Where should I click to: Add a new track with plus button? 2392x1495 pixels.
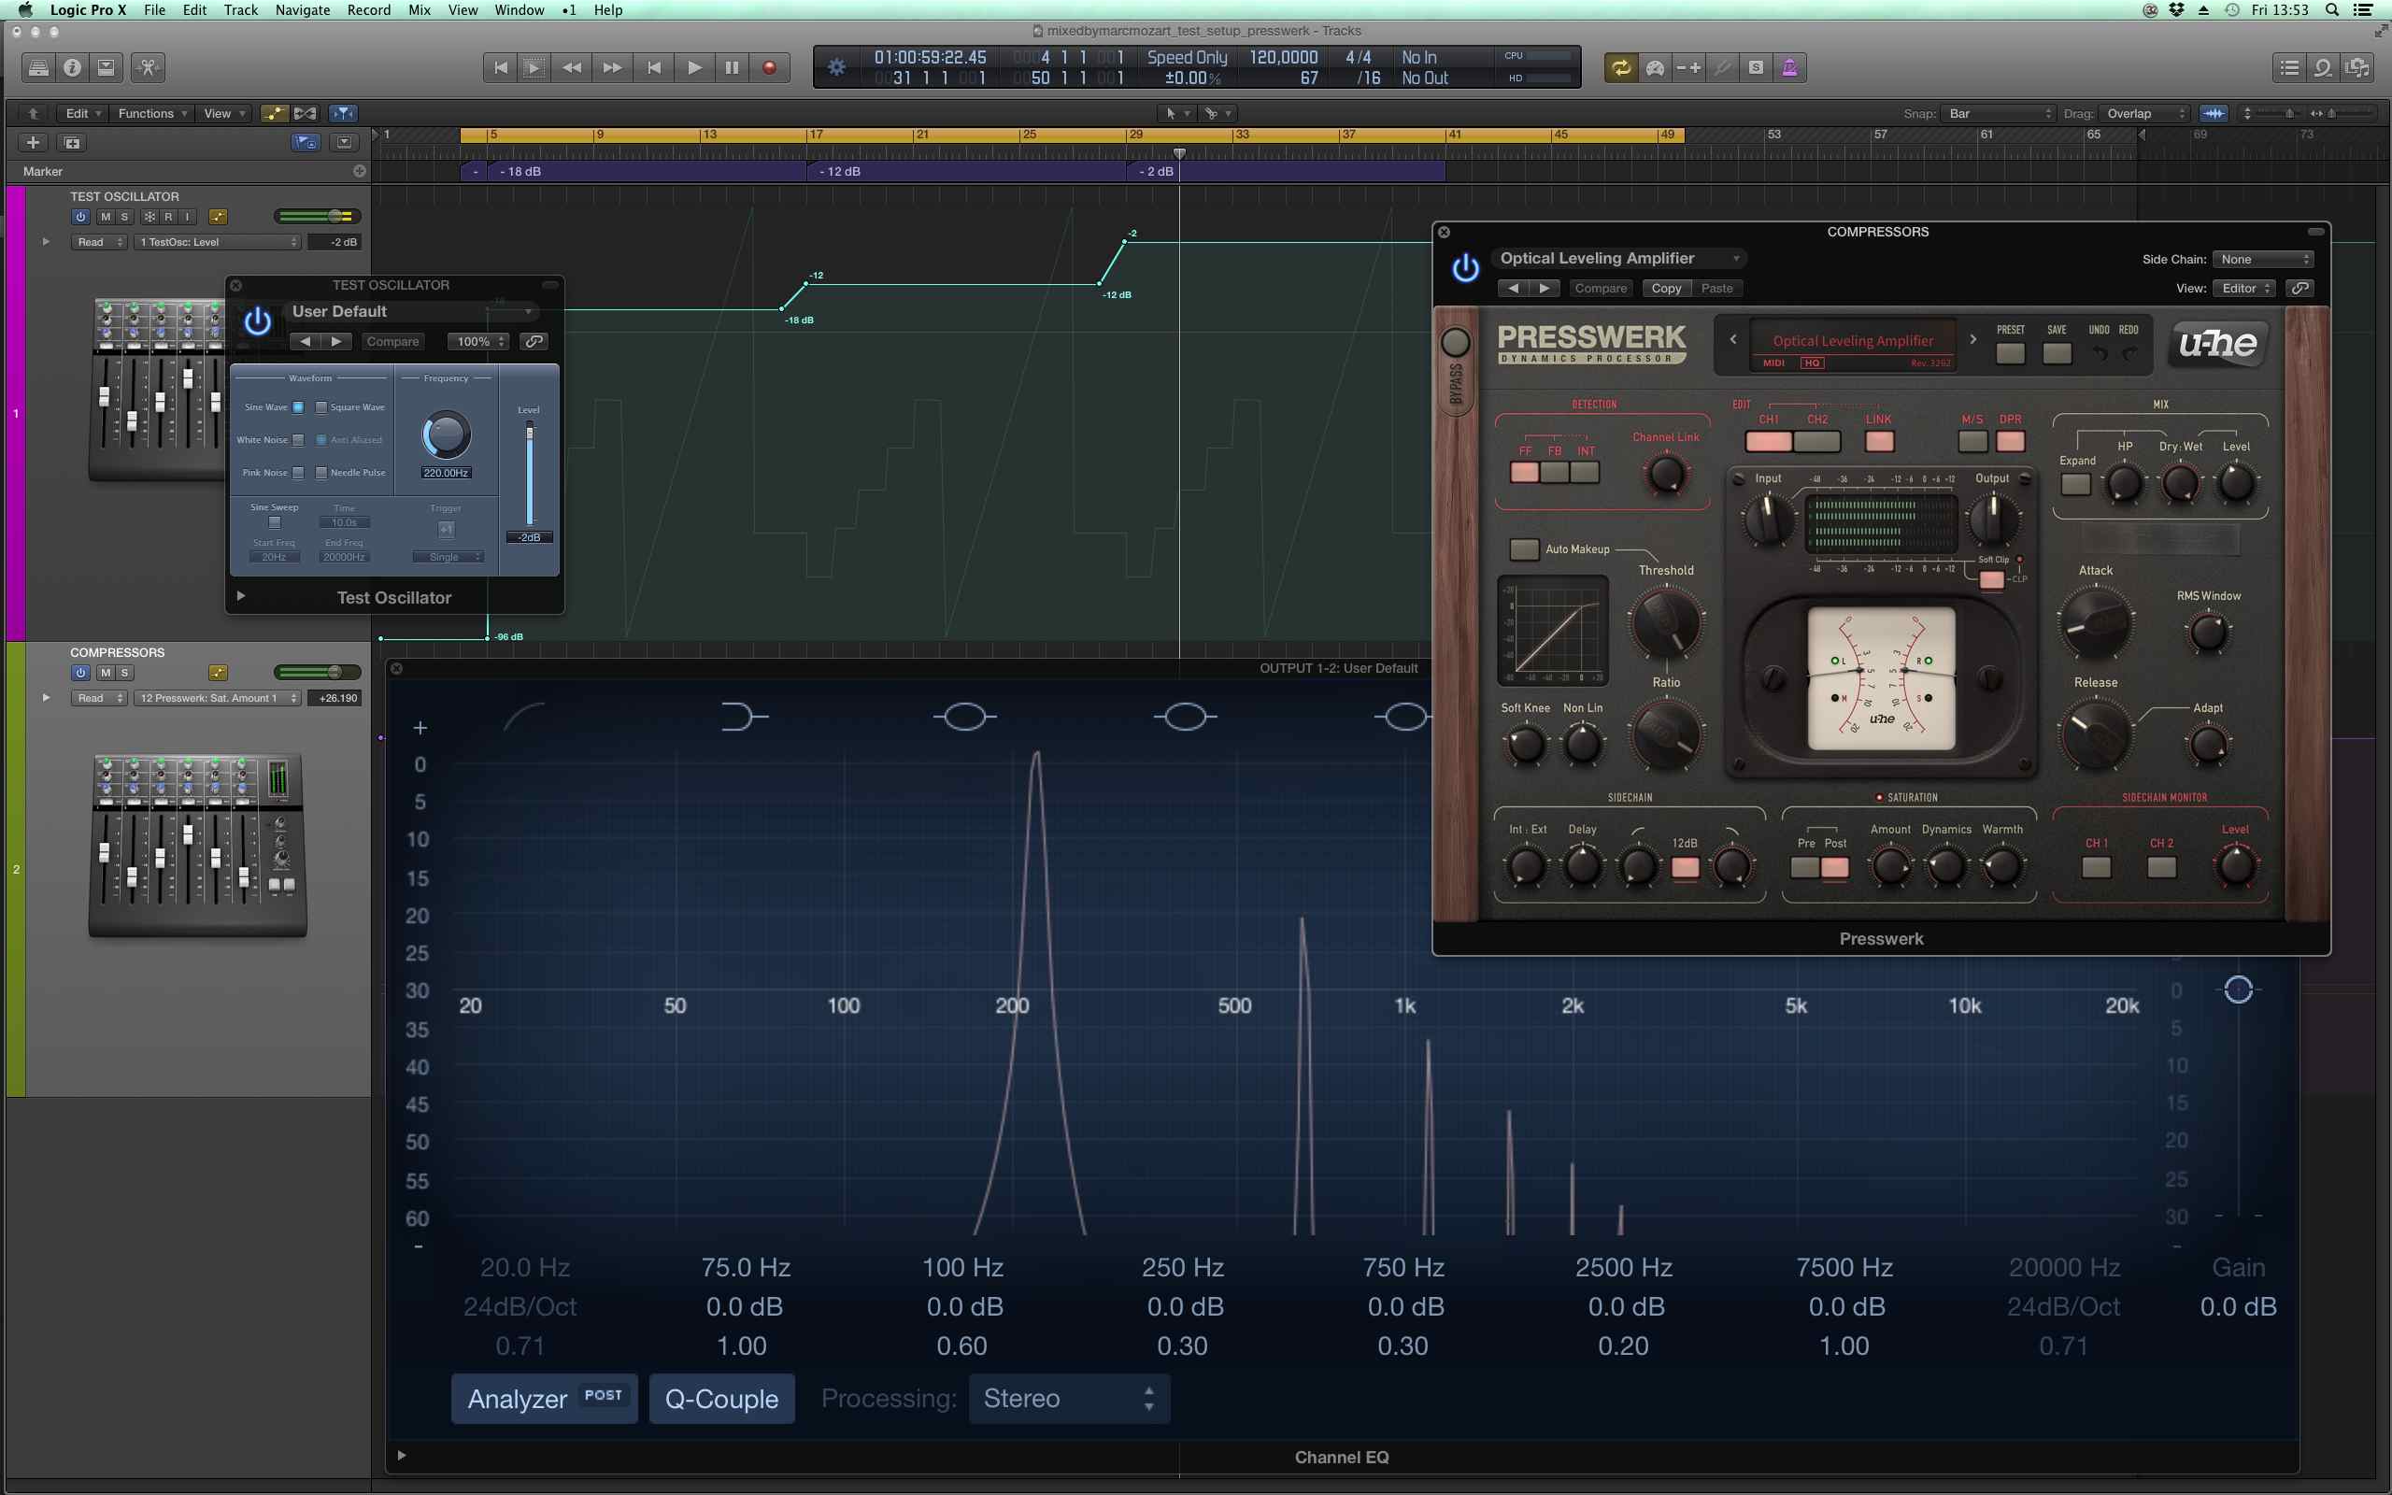click(x=33, y=142)
